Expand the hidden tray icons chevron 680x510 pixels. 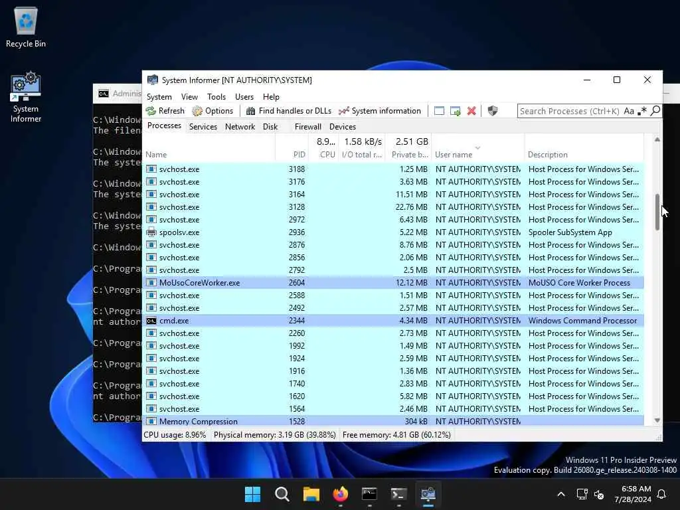coord(560,494)
